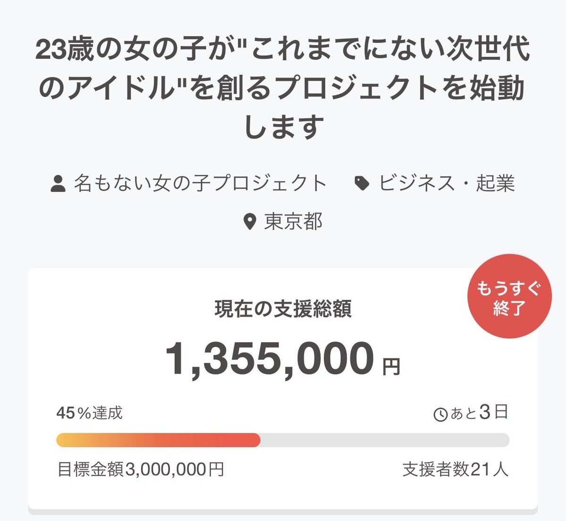Click the 円 symbol after the total
Image resolution: width=566 pixels, height=521 pixels.
pyautogui.click(x=391, y=366)
